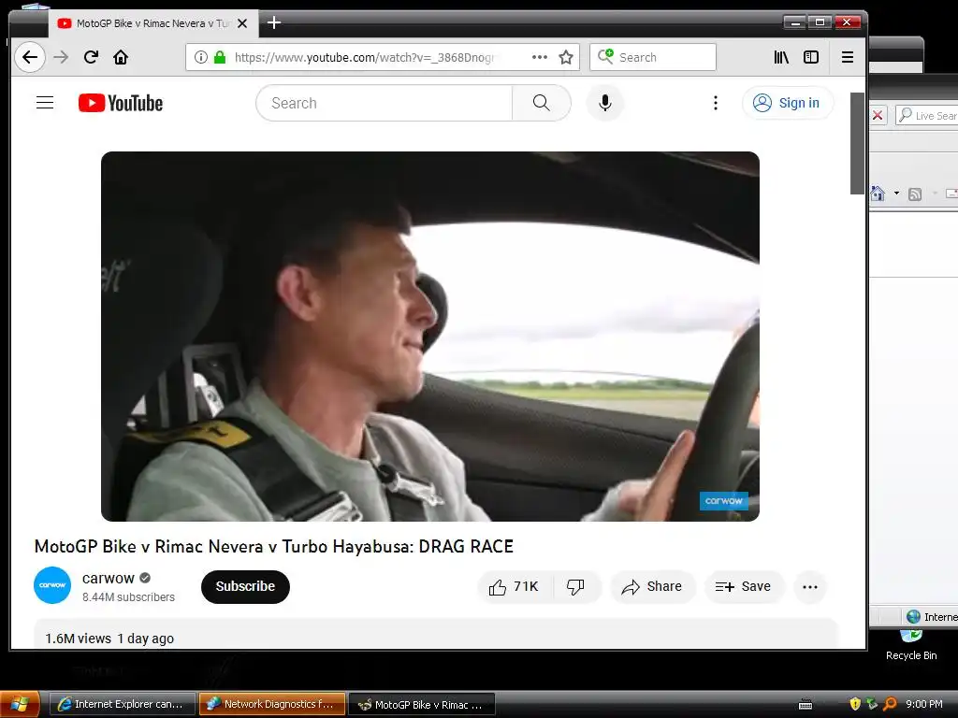Open YouTube settings three-dot menu
This screenshot has width=958, height=718.
click(716, 103)
